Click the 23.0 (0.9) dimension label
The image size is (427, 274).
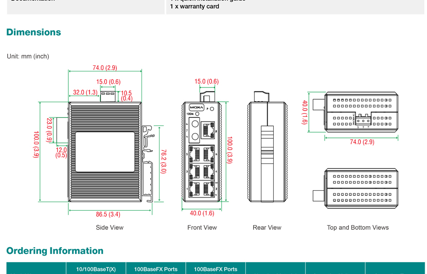pos(49,130)
